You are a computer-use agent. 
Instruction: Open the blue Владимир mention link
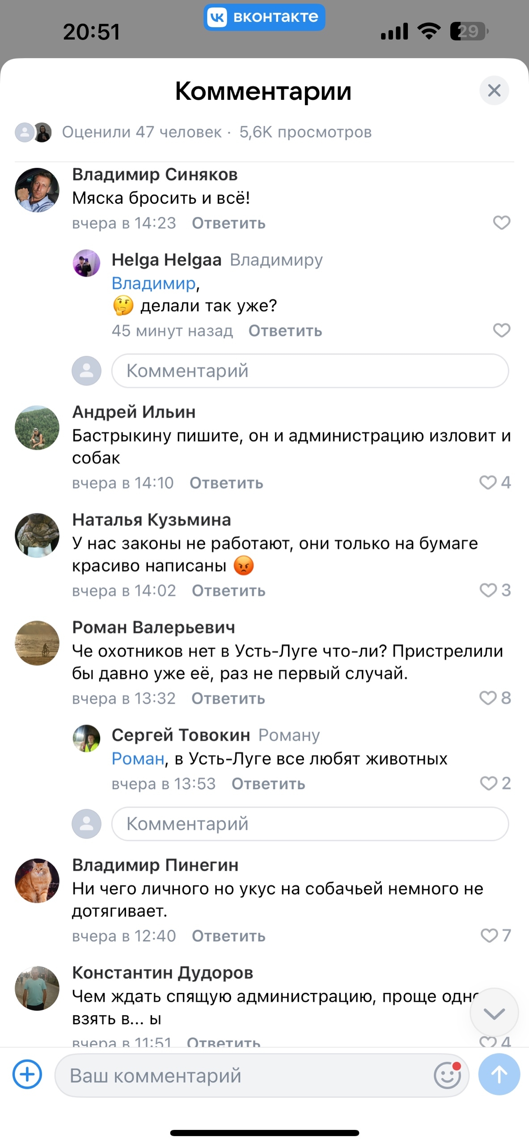tap(153, 283)
